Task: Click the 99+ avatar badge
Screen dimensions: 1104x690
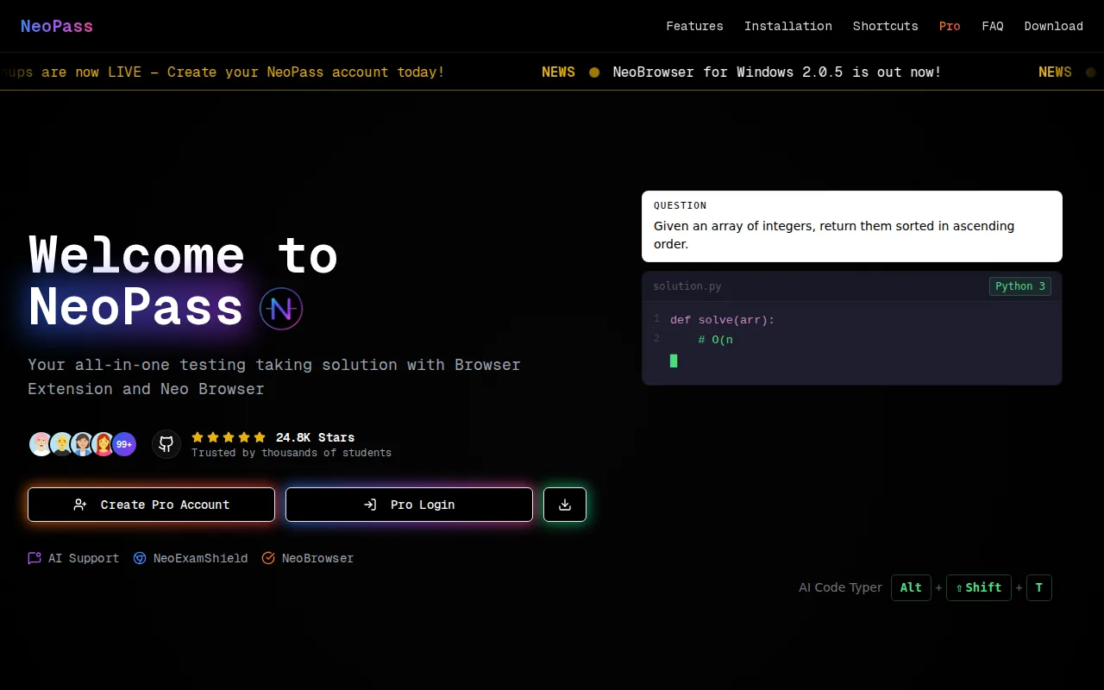Action: [124, 444]
